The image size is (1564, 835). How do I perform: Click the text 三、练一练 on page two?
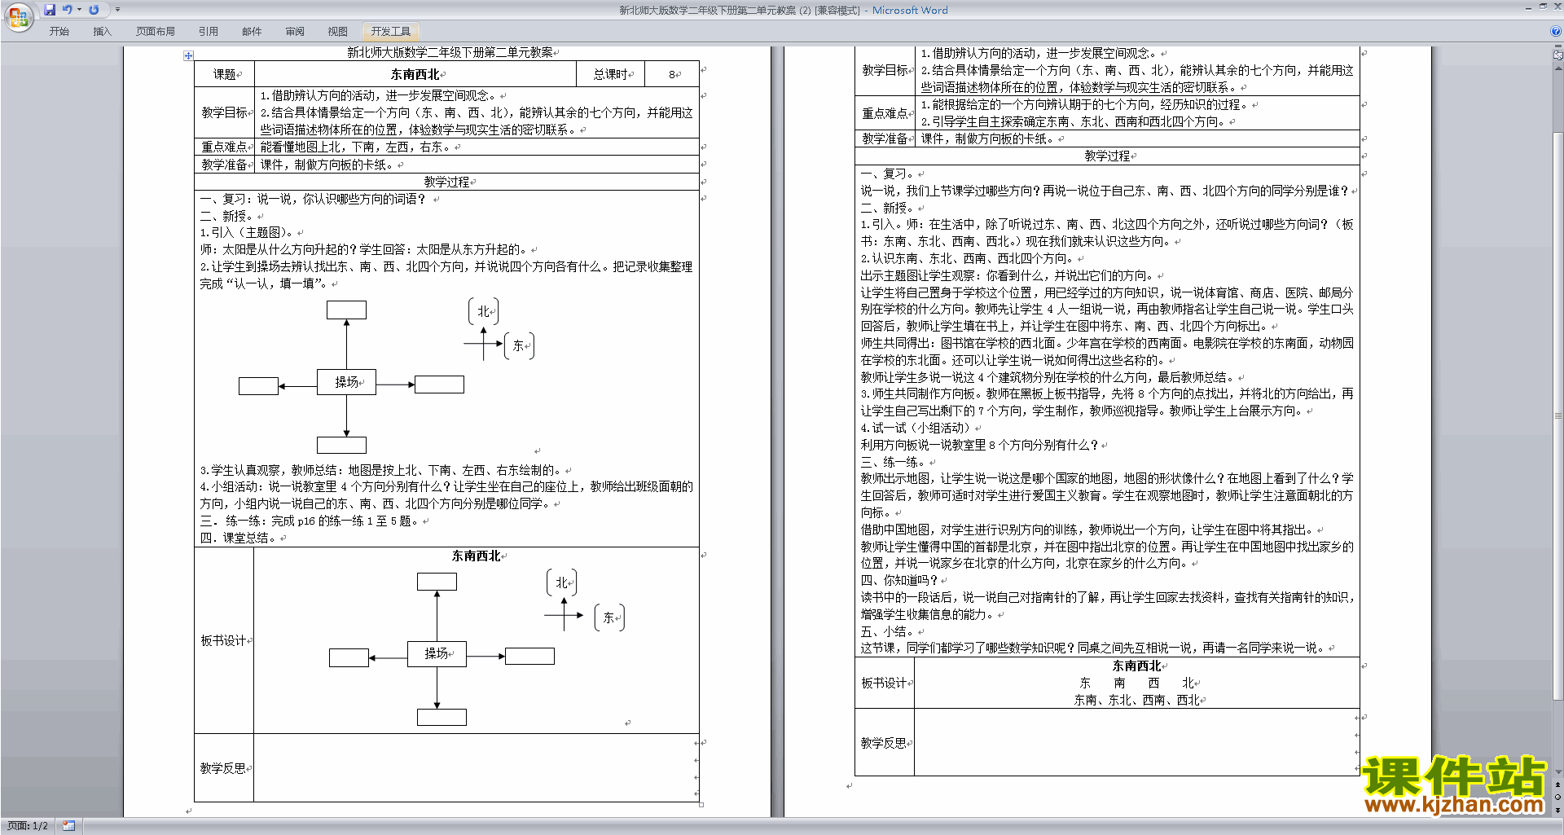click(891, 462)
